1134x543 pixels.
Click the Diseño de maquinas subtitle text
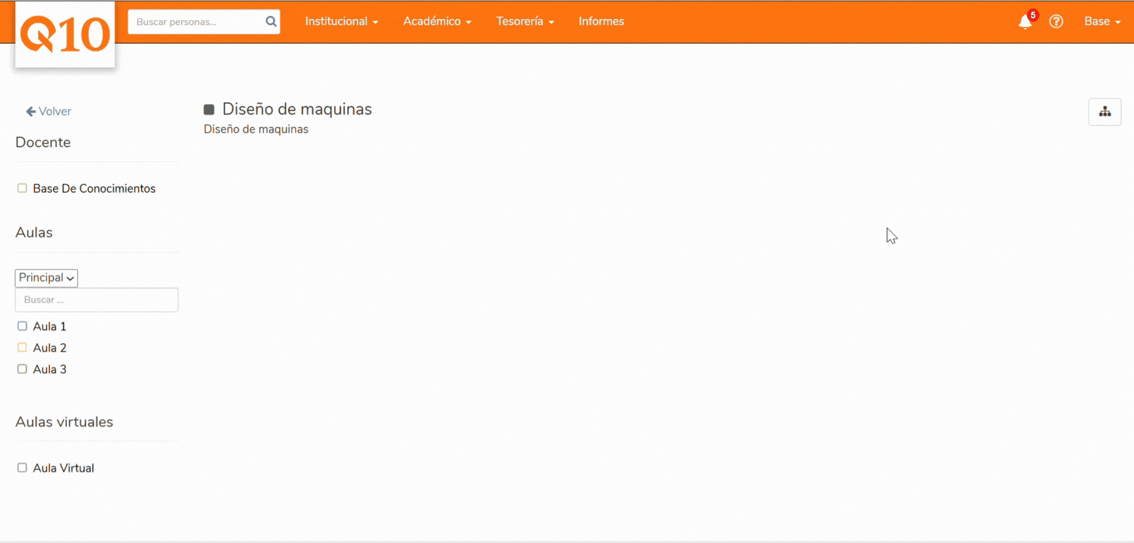[256, 129]
